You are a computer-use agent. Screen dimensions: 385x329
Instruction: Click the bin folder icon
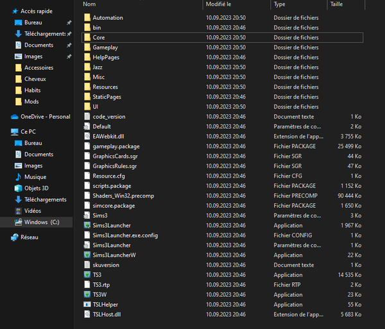[x=87, y=28]
